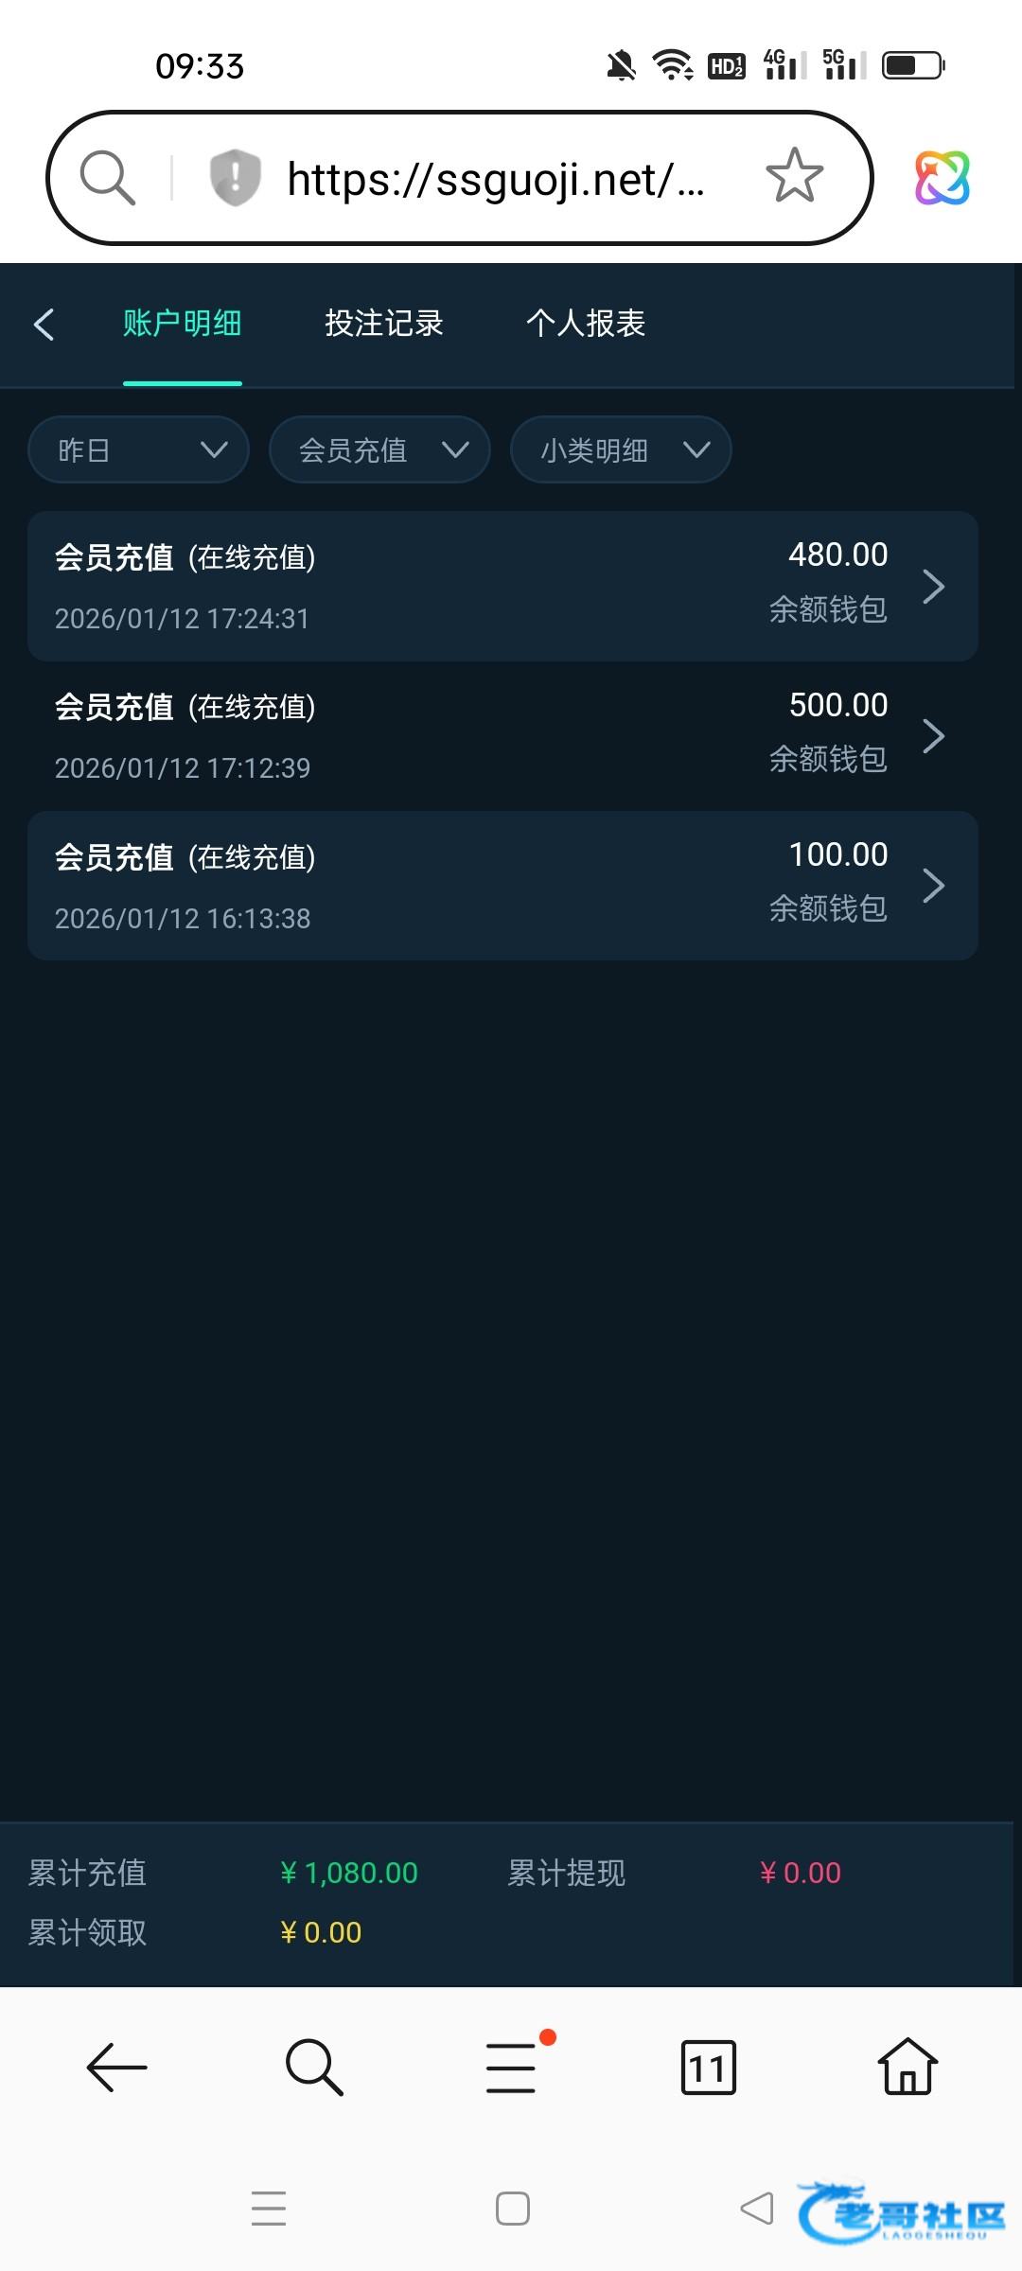The image size is (1022, 2271).
Task: Expand the 小类明细 filter dropdown
Action: [621, 449]
